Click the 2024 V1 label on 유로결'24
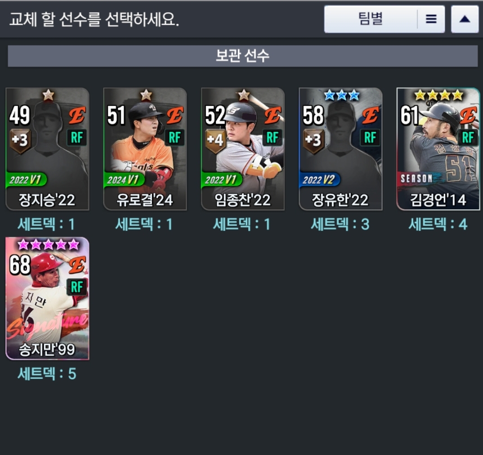This screenshot has height=455, width=483. point(124,180)
